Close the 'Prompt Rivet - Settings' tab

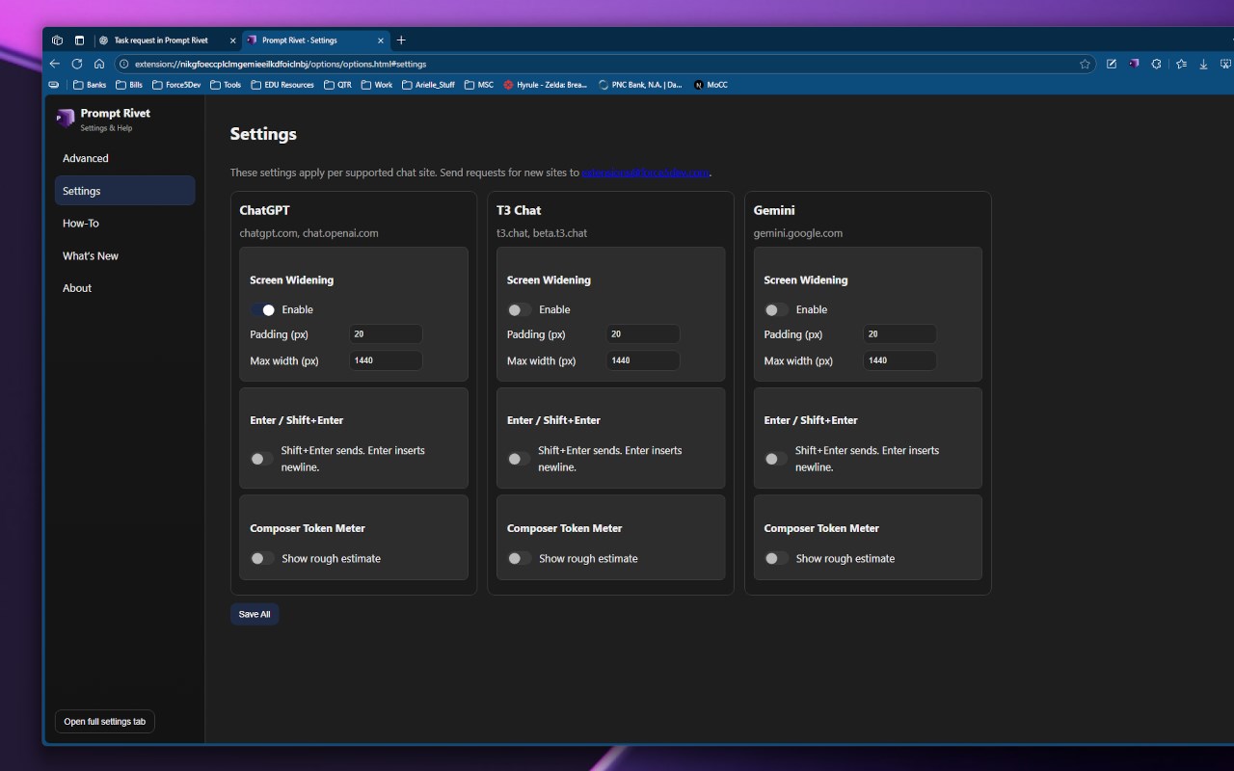[x=381, y=40]
